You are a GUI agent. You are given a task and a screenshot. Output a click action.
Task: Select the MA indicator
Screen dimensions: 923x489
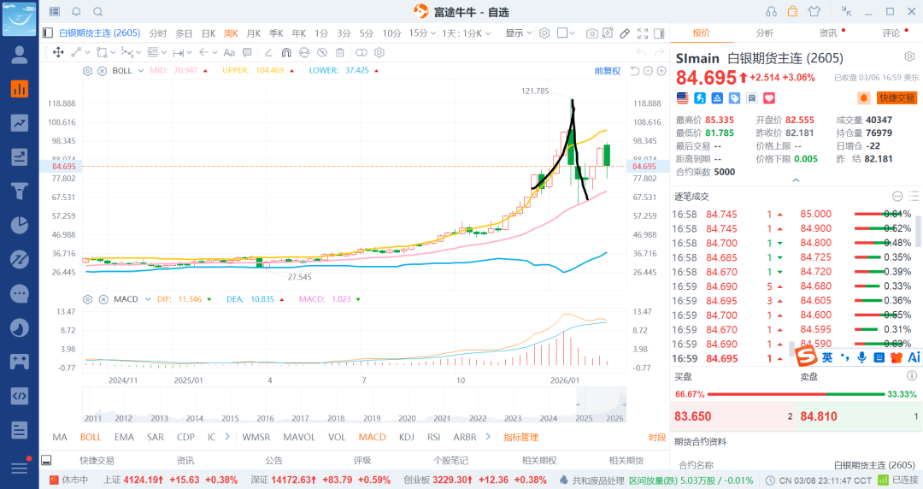tap(60, 437)
